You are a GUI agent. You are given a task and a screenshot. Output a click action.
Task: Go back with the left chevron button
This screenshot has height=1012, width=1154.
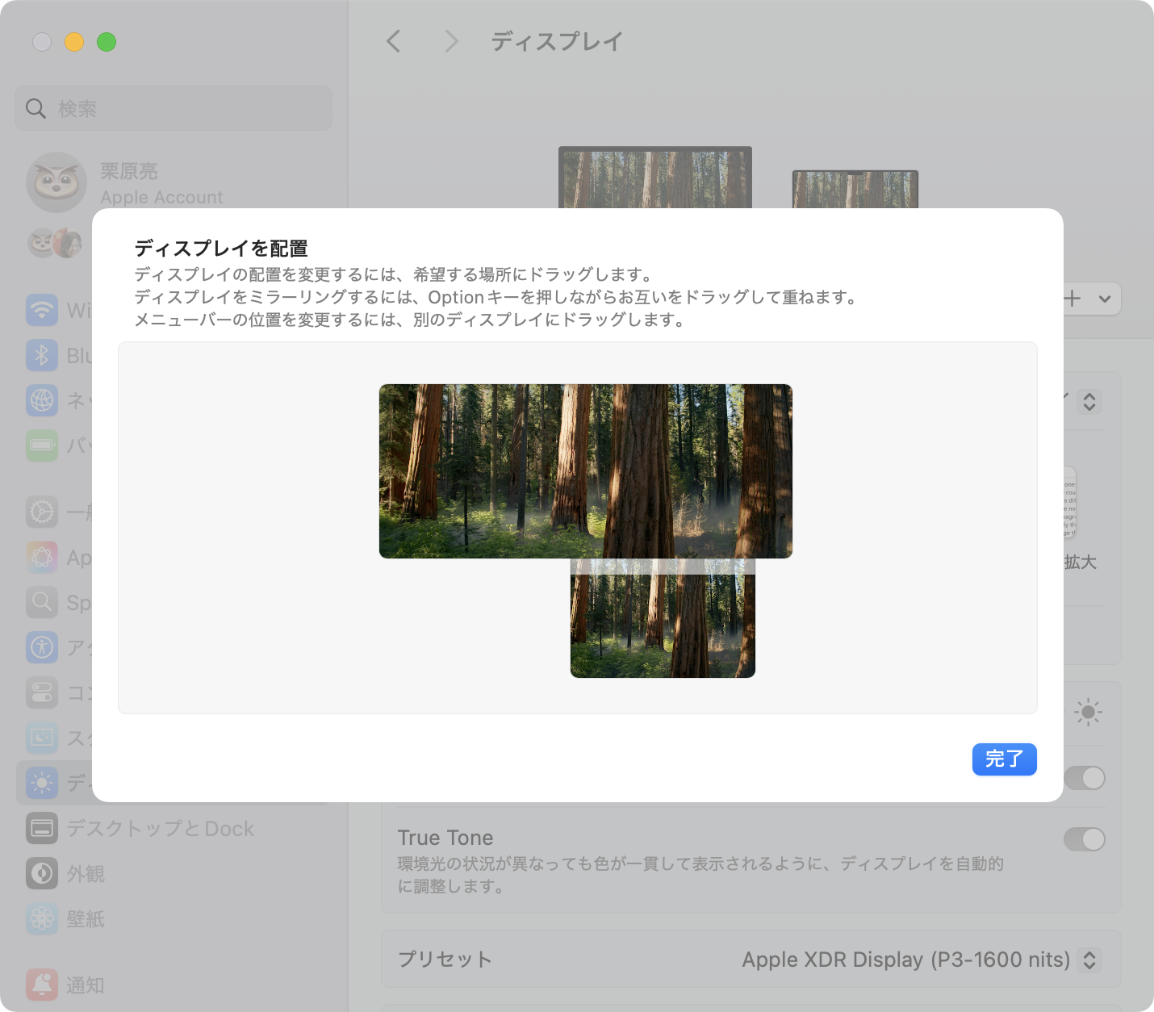[x=394, y=41]
